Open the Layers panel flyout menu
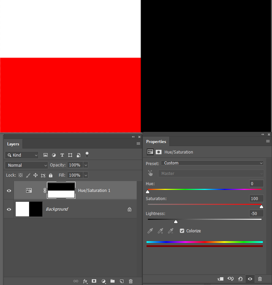272x285 pixels. (x=138, y=144)
